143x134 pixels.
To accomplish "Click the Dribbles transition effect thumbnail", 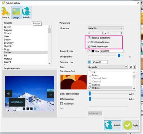I will 73,82.
